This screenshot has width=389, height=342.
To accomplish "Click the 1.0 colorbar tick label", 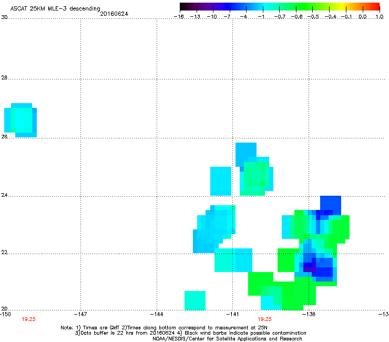I will [380, 17].
